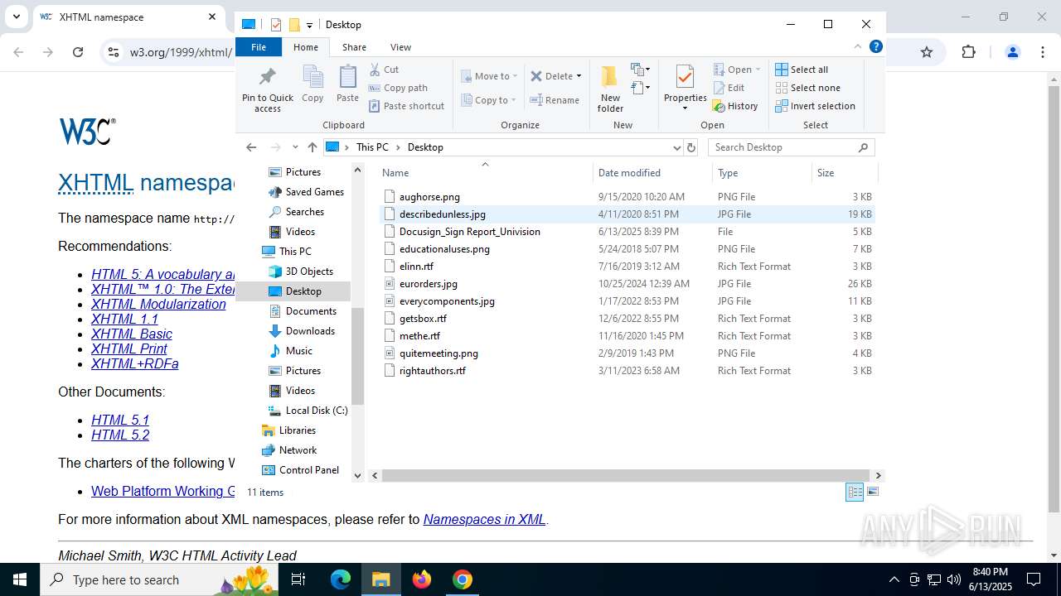
Task: Click the Paste ribbon icon
Action: click(347, 84)
